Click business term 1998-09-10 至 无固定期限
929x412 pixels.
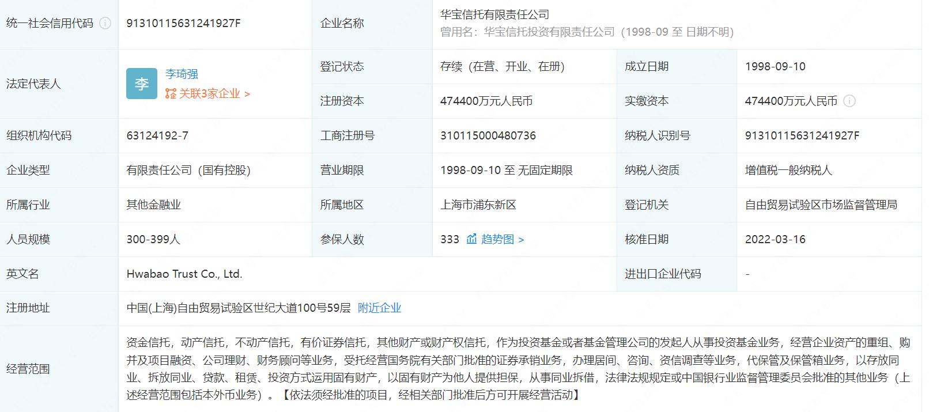click(507, 170)
